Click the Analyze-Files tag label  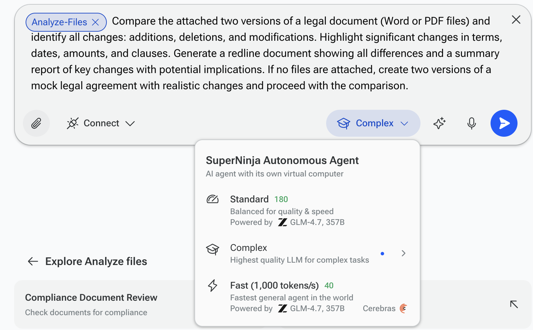[x=59, y=22]
